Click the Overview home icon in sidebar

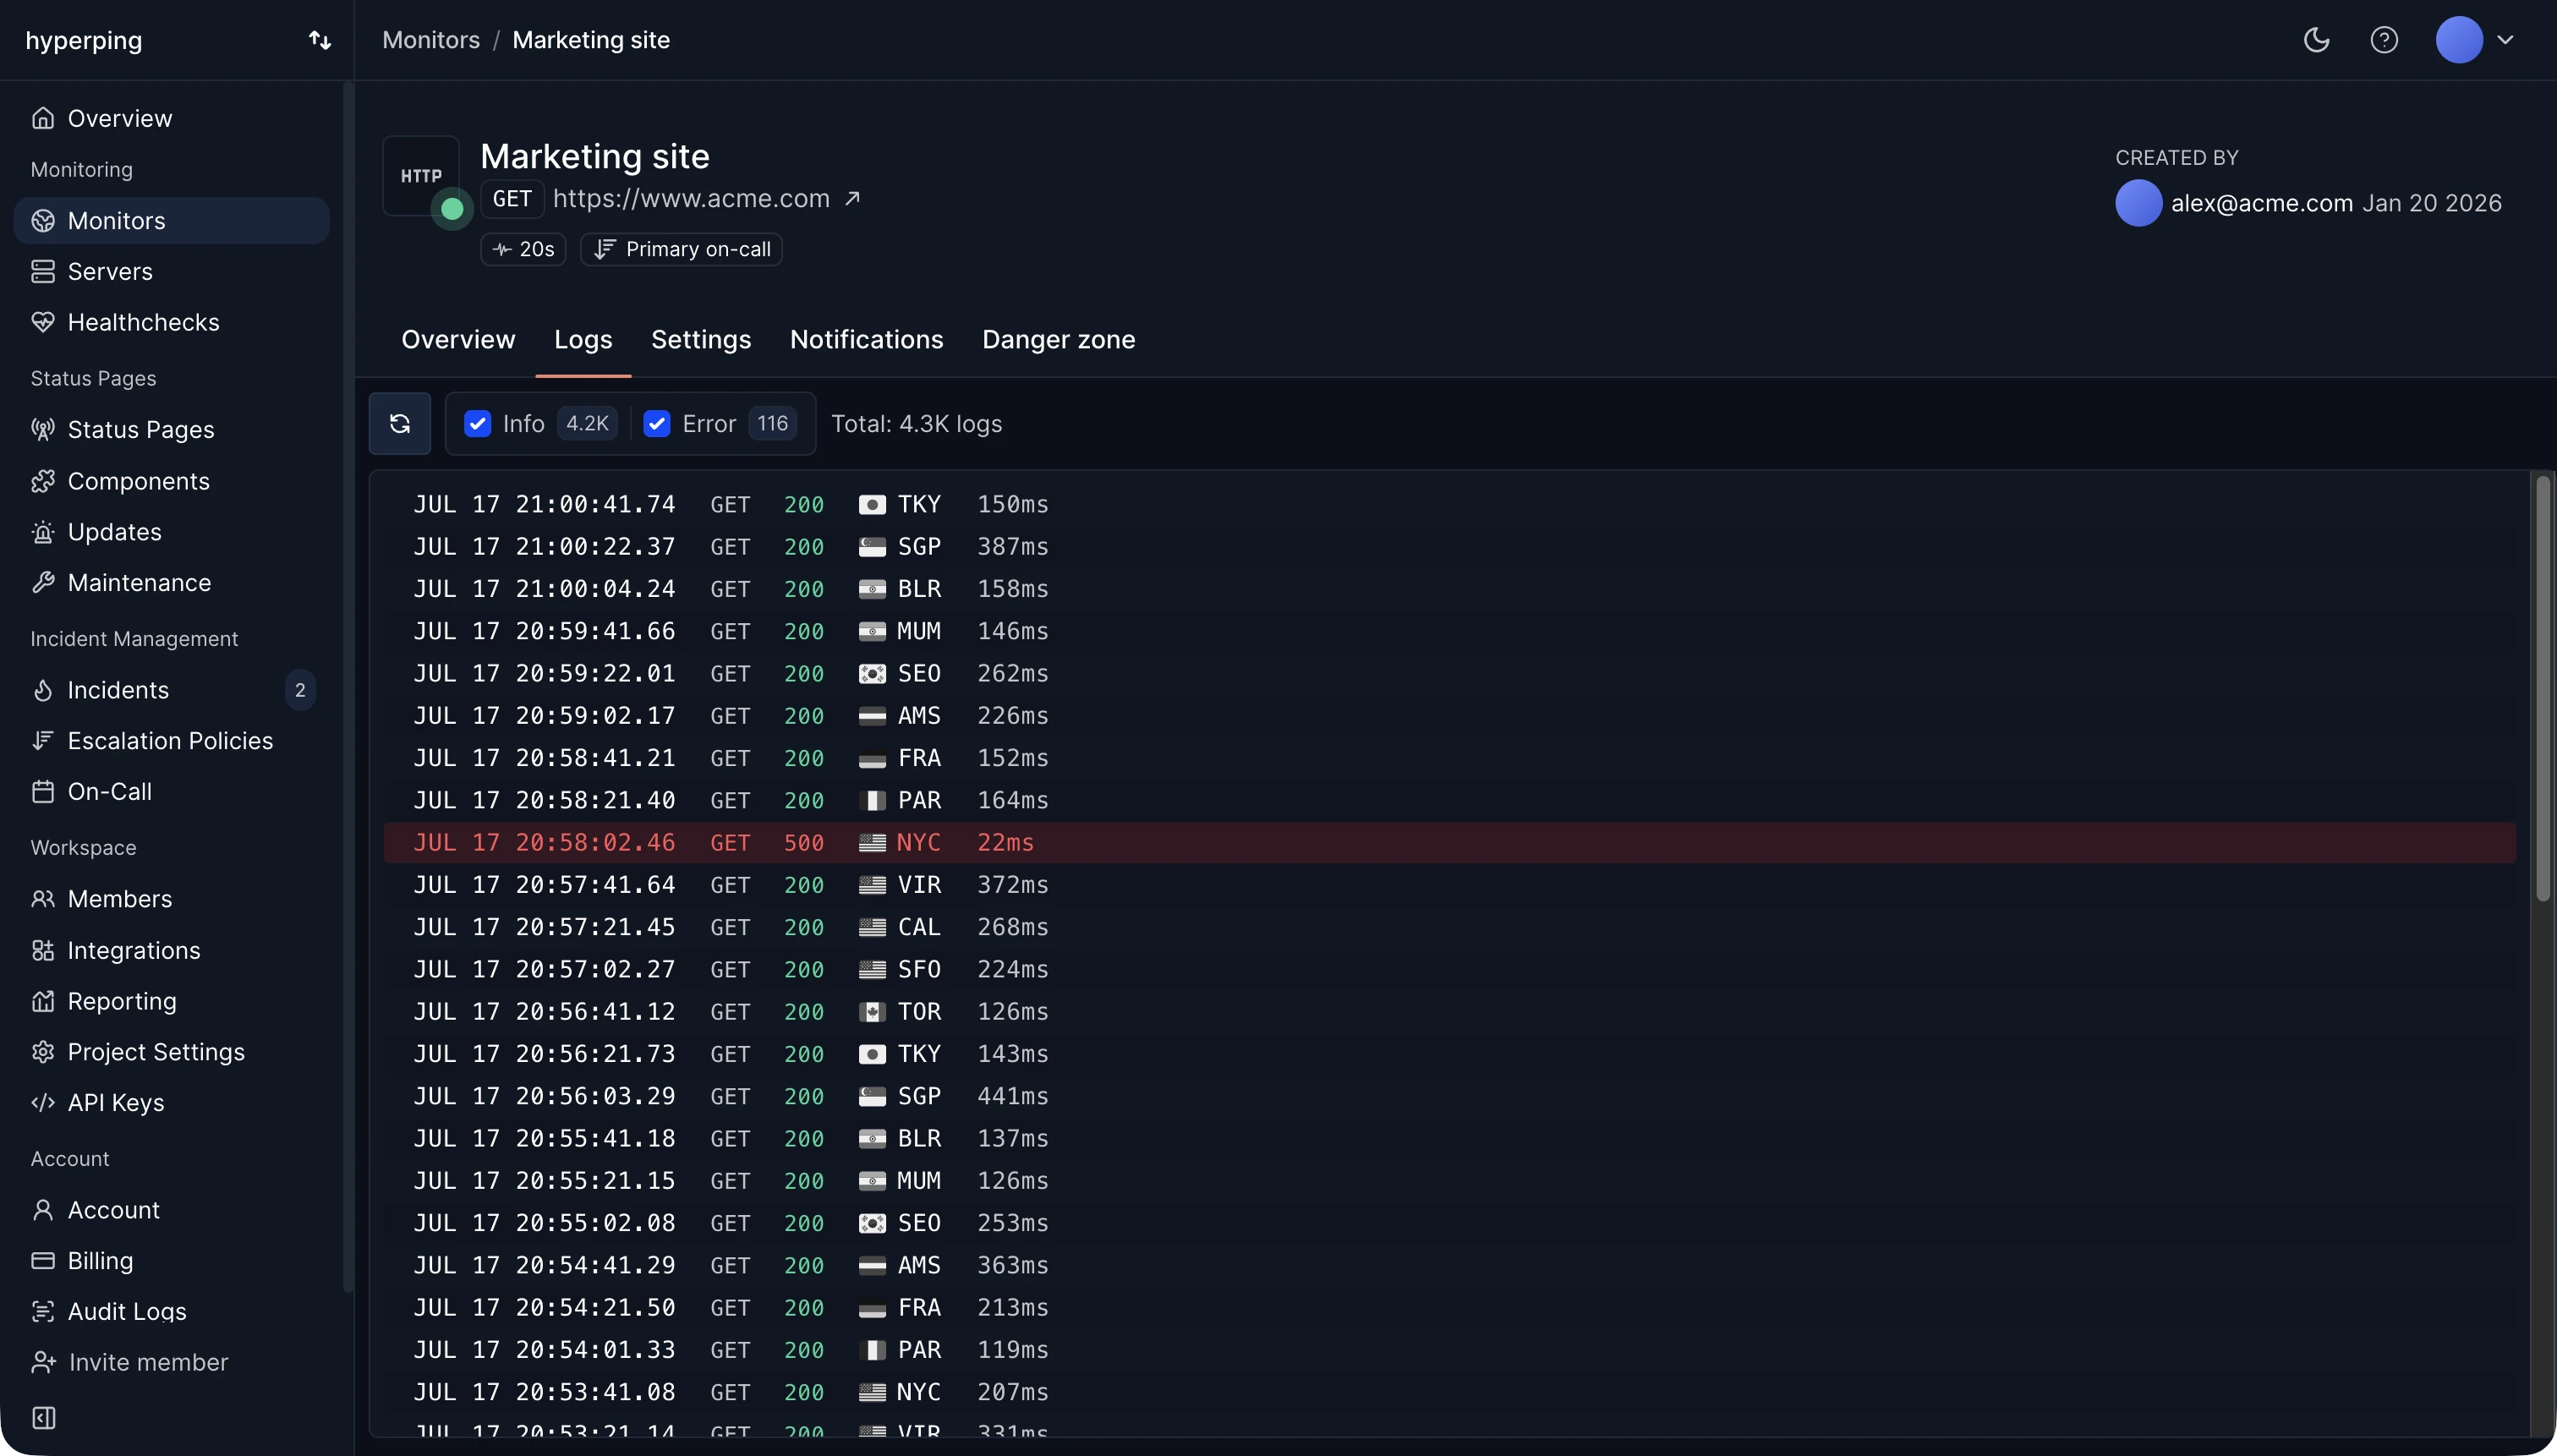pos(43,118)
